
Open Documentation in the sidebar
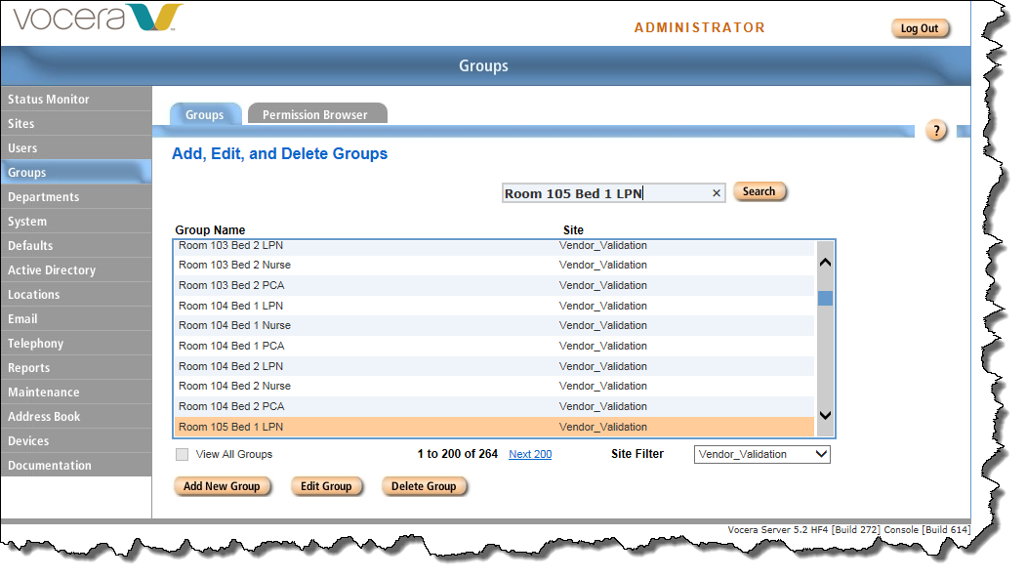[76, 466]
